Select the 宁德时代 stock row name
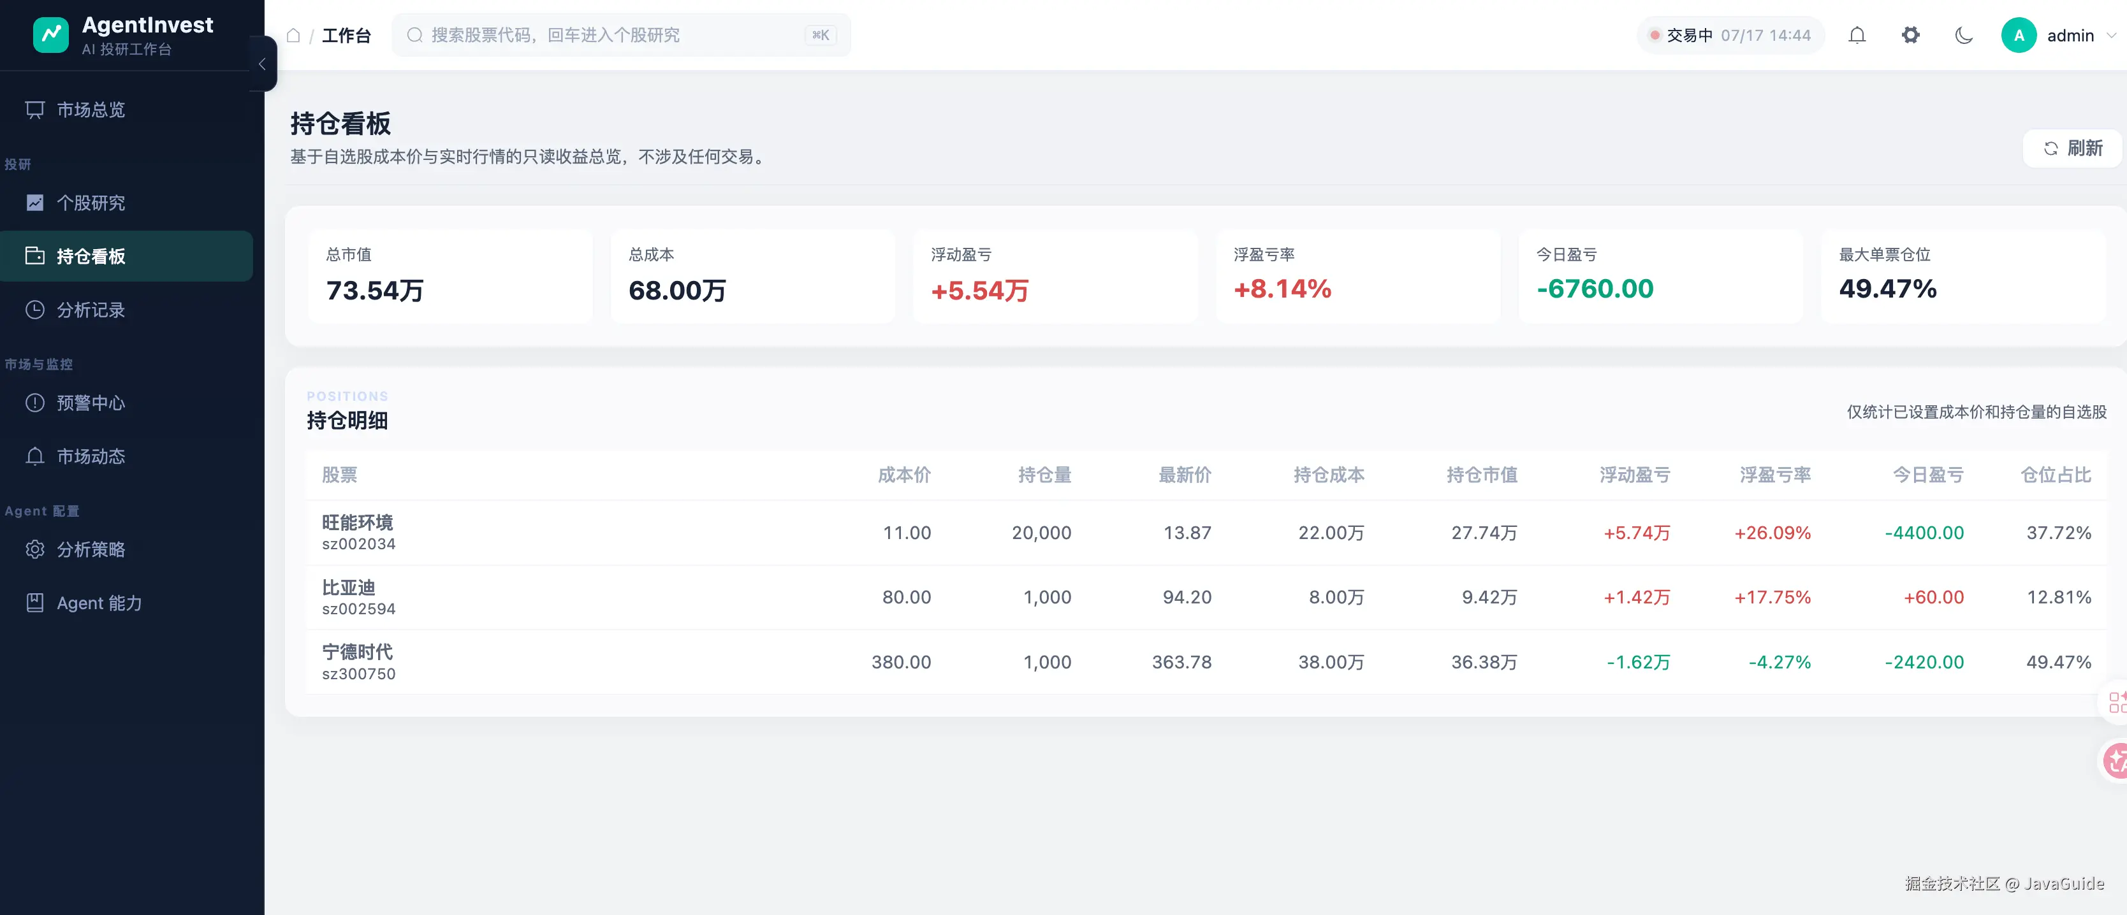The width and height of the screenshot is (2127, 915). click(x=358, y=652)
